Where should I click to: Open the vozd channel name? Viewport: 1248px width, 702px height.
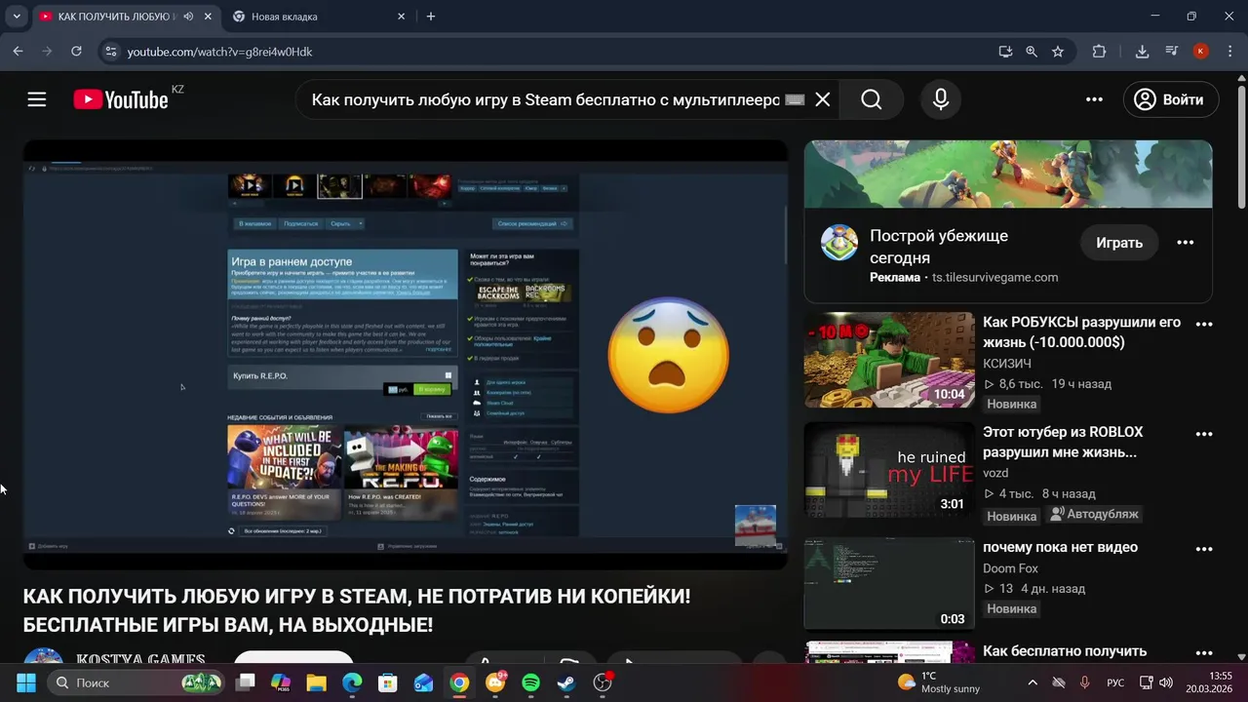(x=995, y=473)
